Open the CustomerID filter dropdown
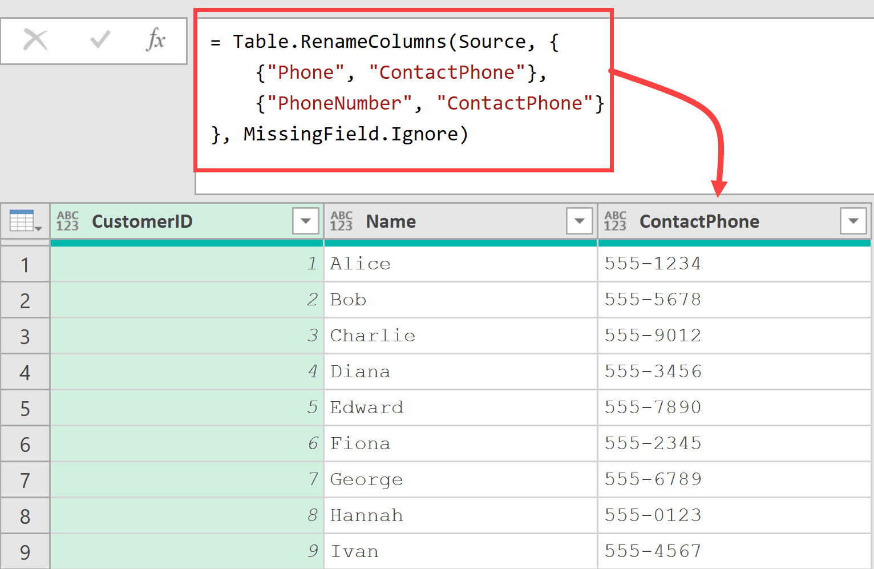 (306, 221)
